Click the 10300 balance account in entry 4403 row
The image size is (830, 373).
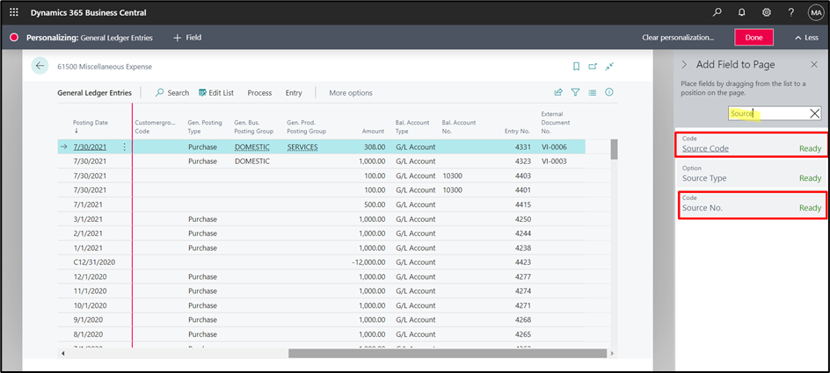tap(452, 176)
